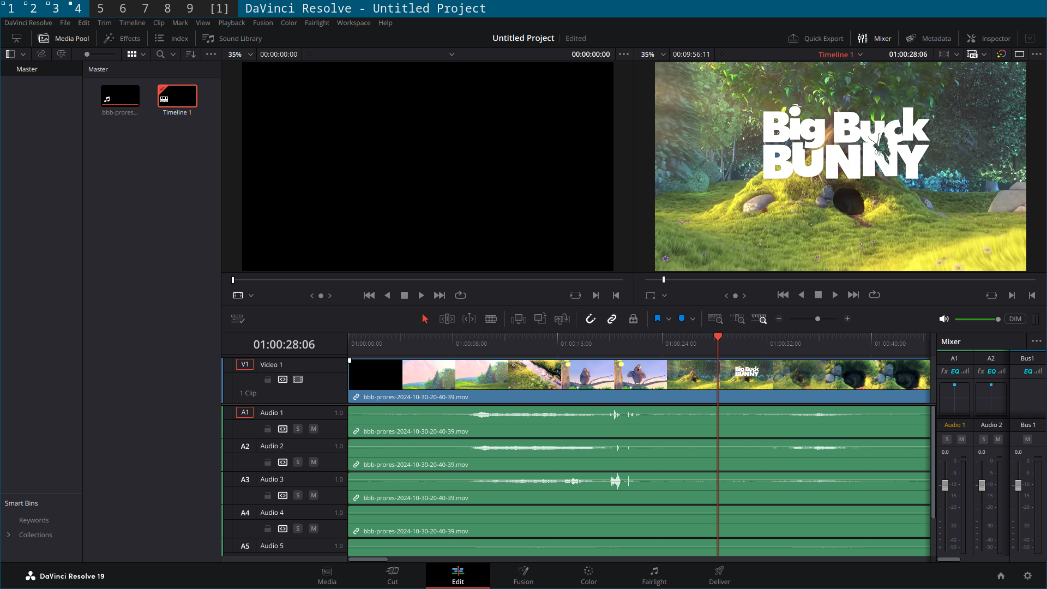Click the timeline zoom slider handle
This screenshot has height=589, width=1047.
817,319
